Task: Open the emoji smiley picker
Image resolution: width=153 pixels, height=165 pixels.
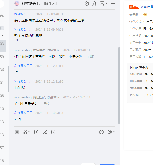Action: [17, 132]
